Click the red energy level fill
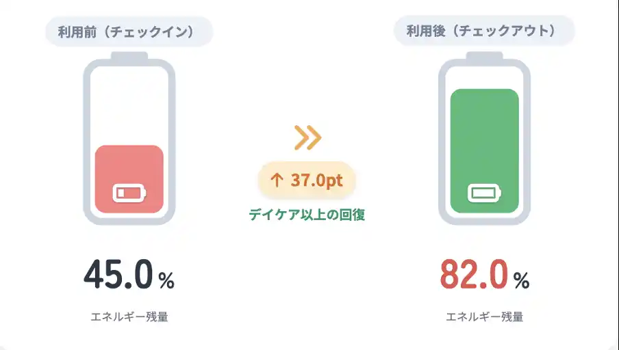The width and height of the screenshot is (619, 350). point(129,167)
